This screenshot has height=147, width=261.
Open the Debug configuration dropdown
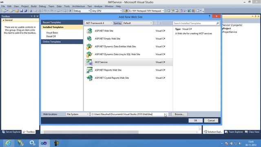point(82,11)
